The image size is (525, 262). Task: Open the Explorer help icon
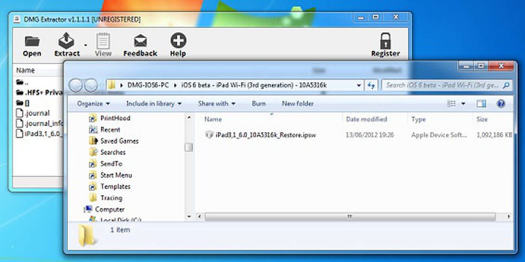point(501,104)
